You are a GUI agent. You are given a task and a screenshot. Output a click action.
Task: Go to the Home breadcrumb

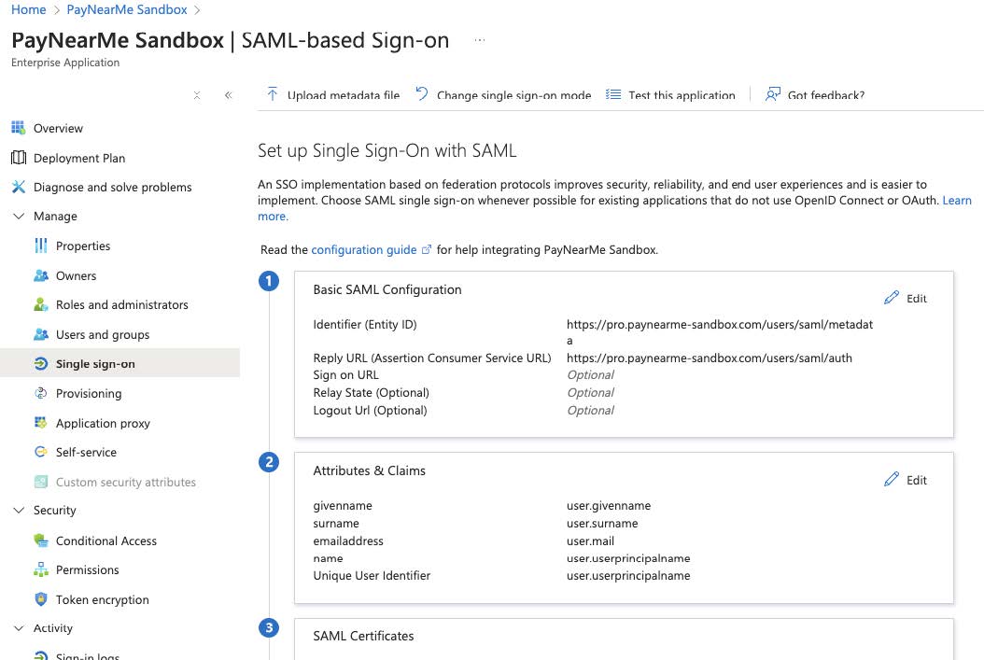(x=28, y=9)
